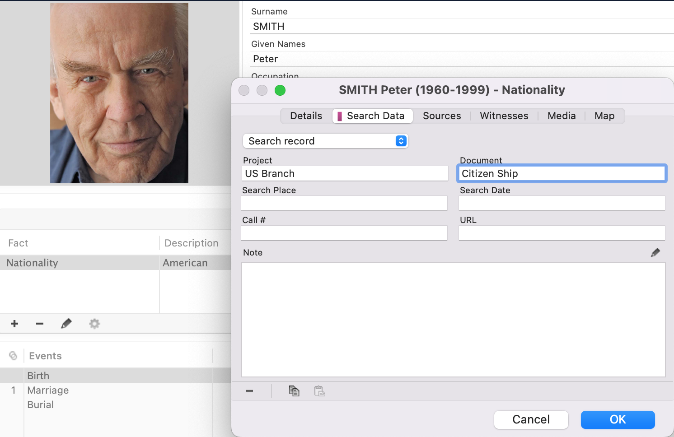
Task: Open the gear settings icon under facts
Action: (94, 324)
